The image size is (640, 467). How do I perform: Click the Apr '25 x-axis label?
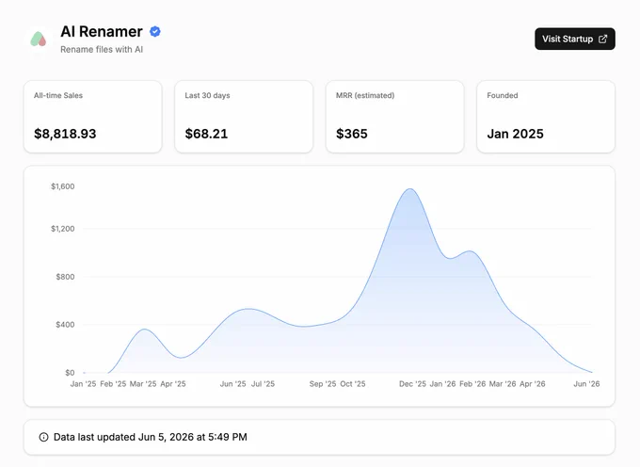[x=173, y=384]
